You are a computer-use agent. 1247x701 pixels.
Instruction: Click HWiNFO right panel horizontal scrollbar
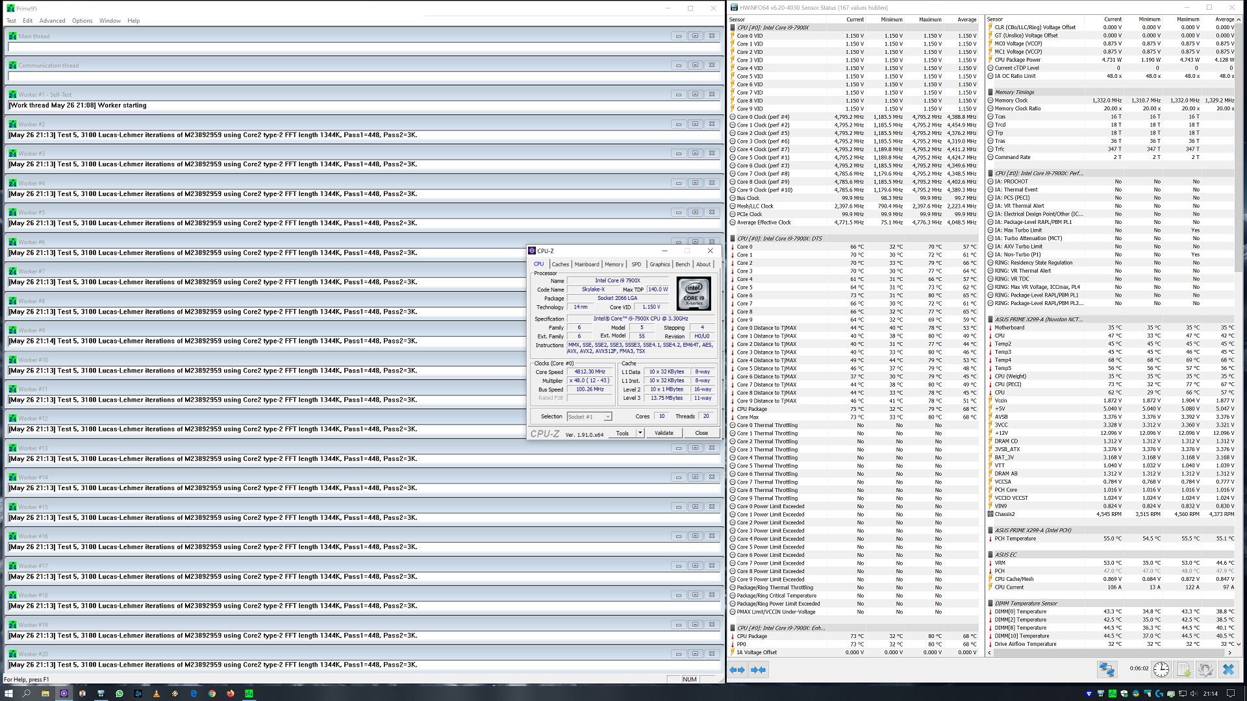[1109, 652]
